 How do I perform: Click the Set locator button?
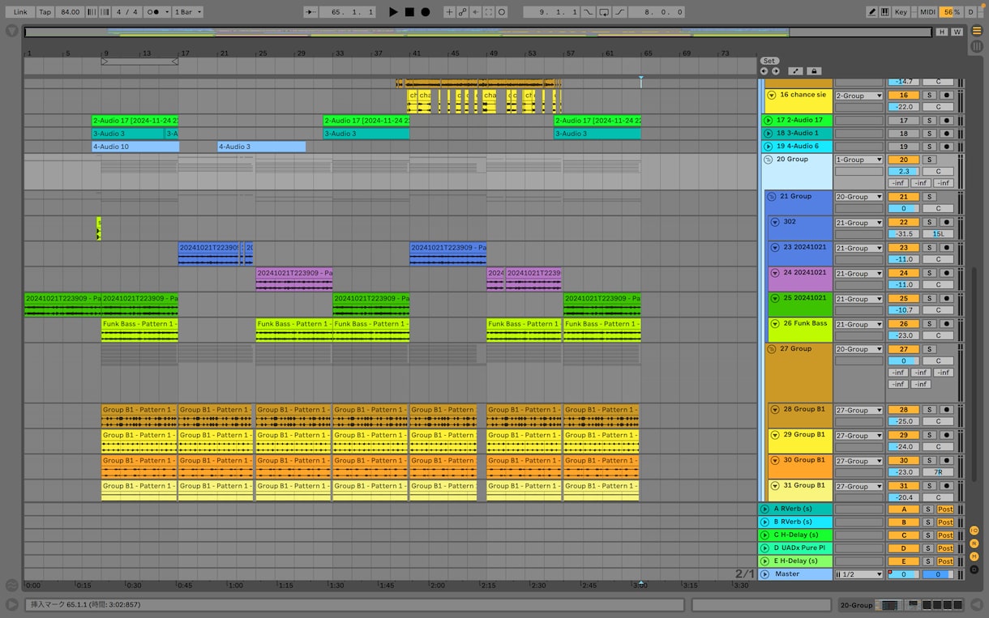pos(769,61)
